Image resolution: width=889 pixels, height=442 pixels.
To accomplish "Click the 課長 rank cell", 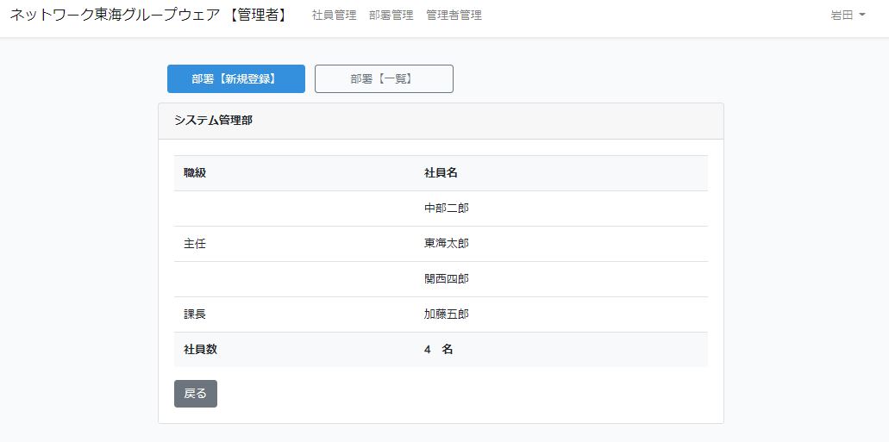I will (195, 314).
